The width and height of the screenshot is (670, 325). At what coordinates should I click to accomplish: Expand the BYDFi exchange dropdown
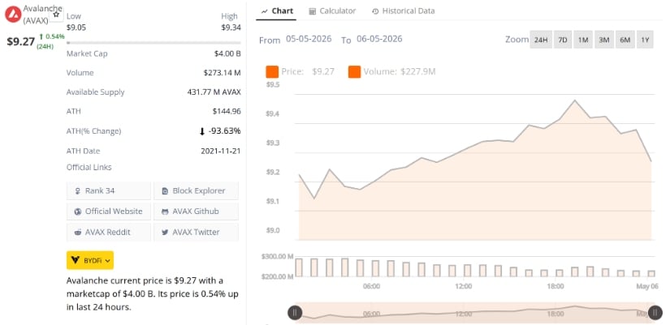coord(90,260)
